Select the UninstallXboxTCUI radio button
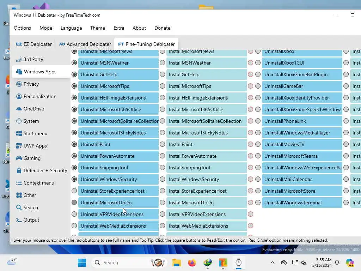 coord(258,63)
